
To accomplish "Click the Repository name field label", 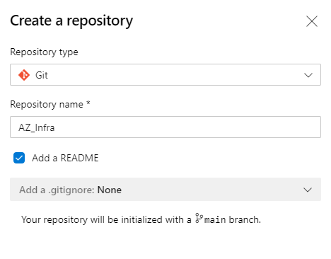I will point(47,104).
